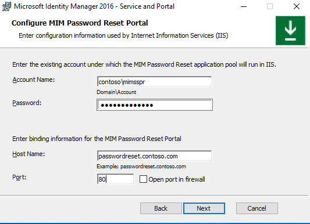Click the Account Name label

point(34,80)
